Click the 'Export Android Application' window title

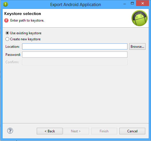pos(75,5)
